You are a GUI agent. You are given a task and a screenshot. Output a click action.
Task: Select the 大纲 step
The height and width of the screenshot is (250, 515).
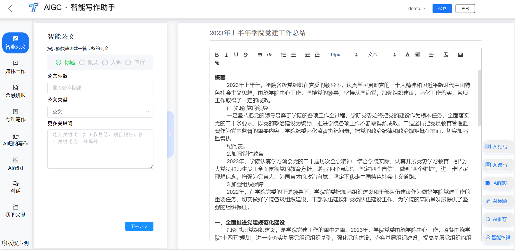(112, 62)
